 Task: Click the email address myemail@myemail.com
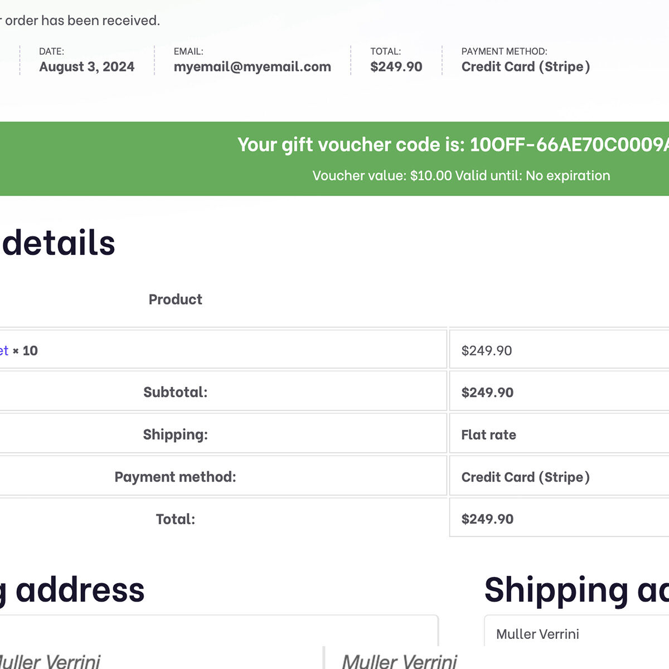252,67
